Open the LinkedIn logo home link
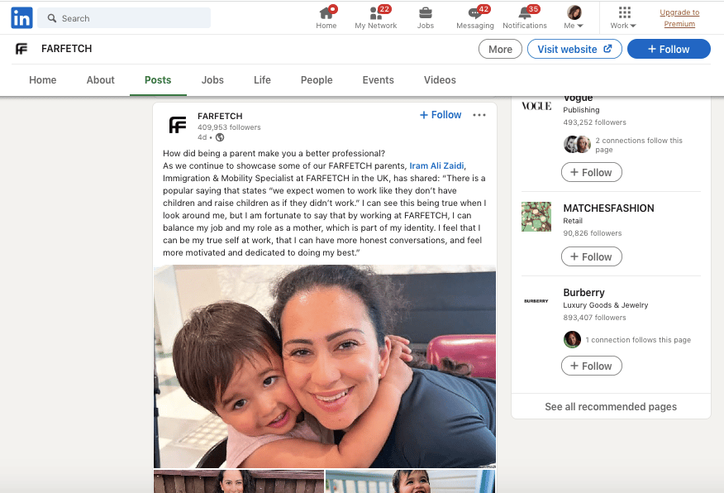Image resolution: width=724 pixels, height=493 pixels. (x=21, y=18)
